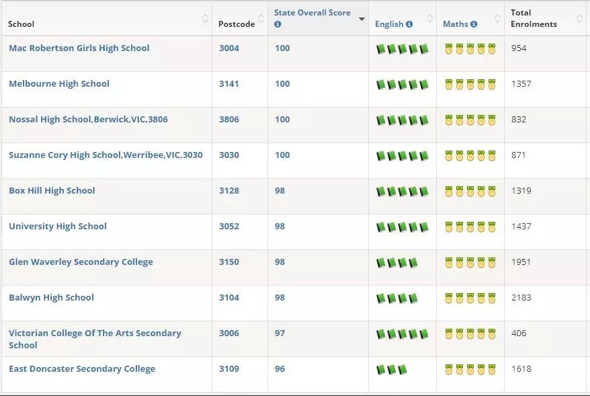This screenshot has height=396, width=590.
Task: Click postcode 3104
Action: pyautogui.click(x=229, y=297)
